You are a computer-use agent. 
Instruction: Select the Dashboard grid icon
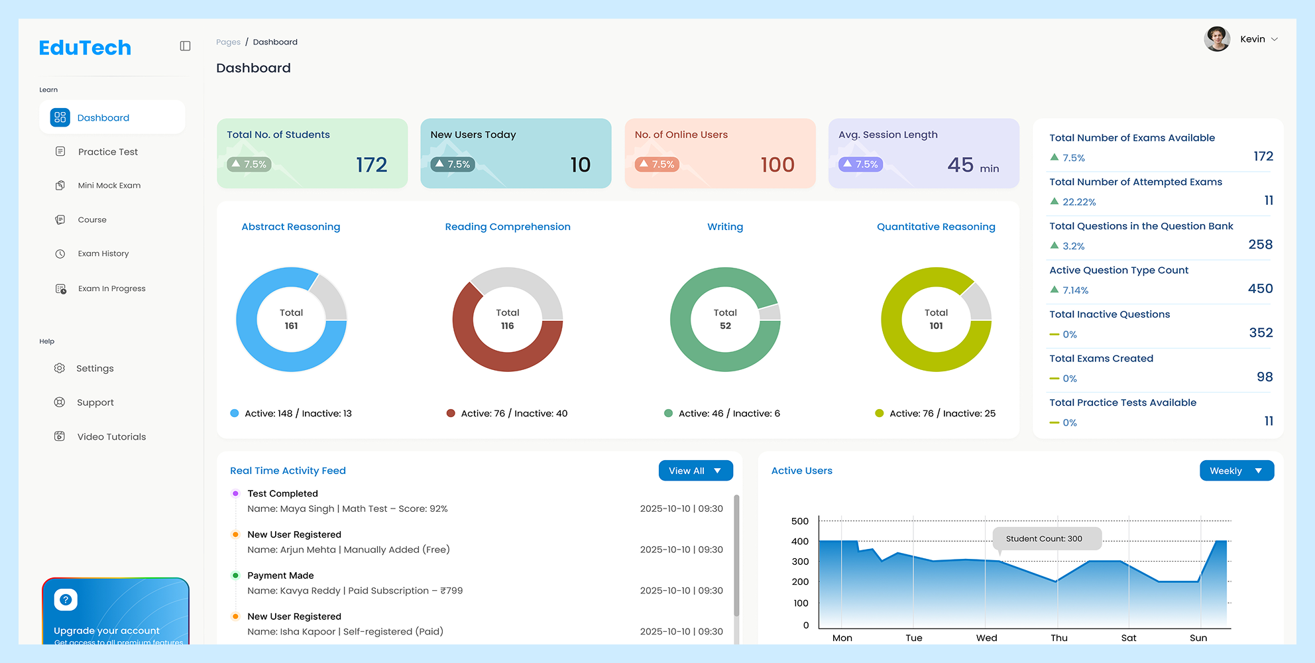[x=60, y=117]
